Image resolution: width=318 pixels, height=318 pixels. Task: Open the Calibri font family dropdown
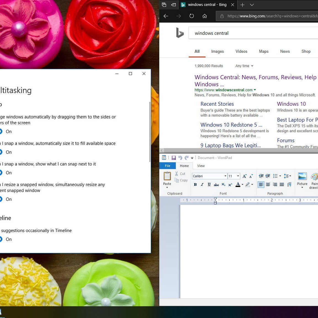click(x=225, y=176)
